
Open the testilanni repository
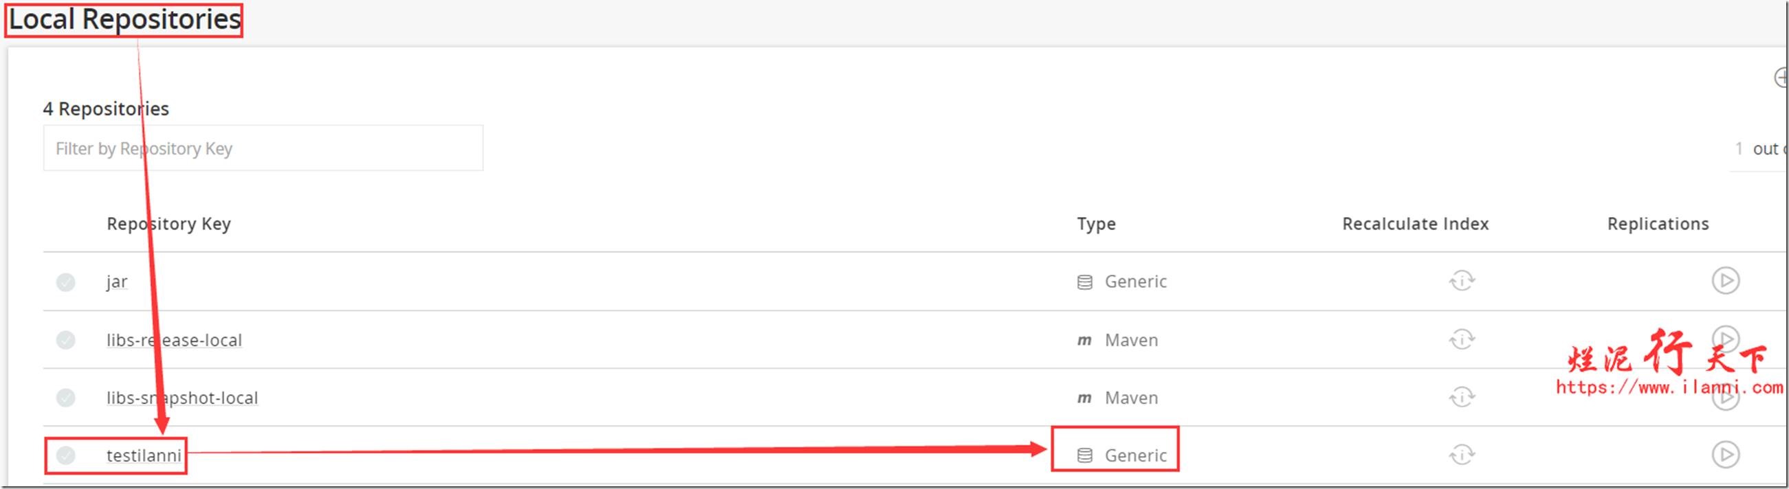[x=143, y=455]
